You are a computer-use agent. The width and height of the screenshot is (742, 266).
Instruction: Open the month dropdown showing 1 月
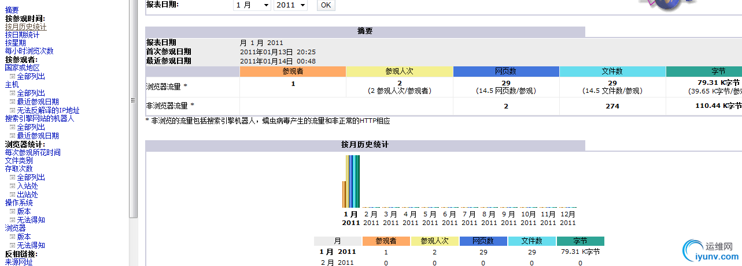pos(252,5)
